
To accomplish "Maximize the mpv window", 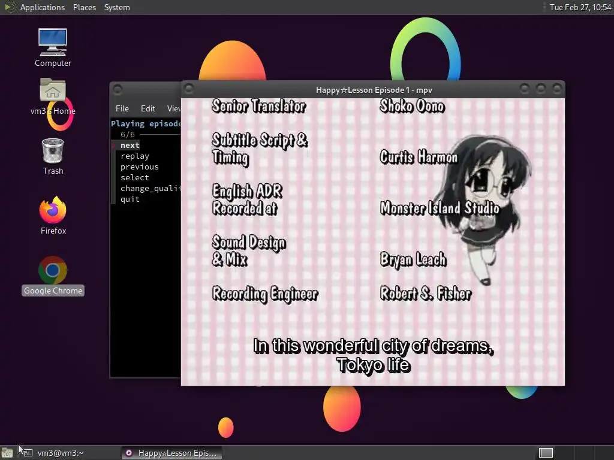I will click(540, 89).
